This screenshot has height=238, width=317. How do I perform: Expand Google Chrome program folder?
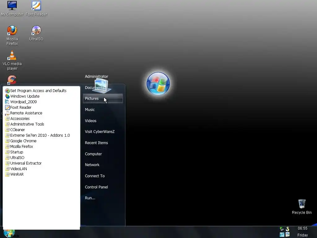click(21, 141)
